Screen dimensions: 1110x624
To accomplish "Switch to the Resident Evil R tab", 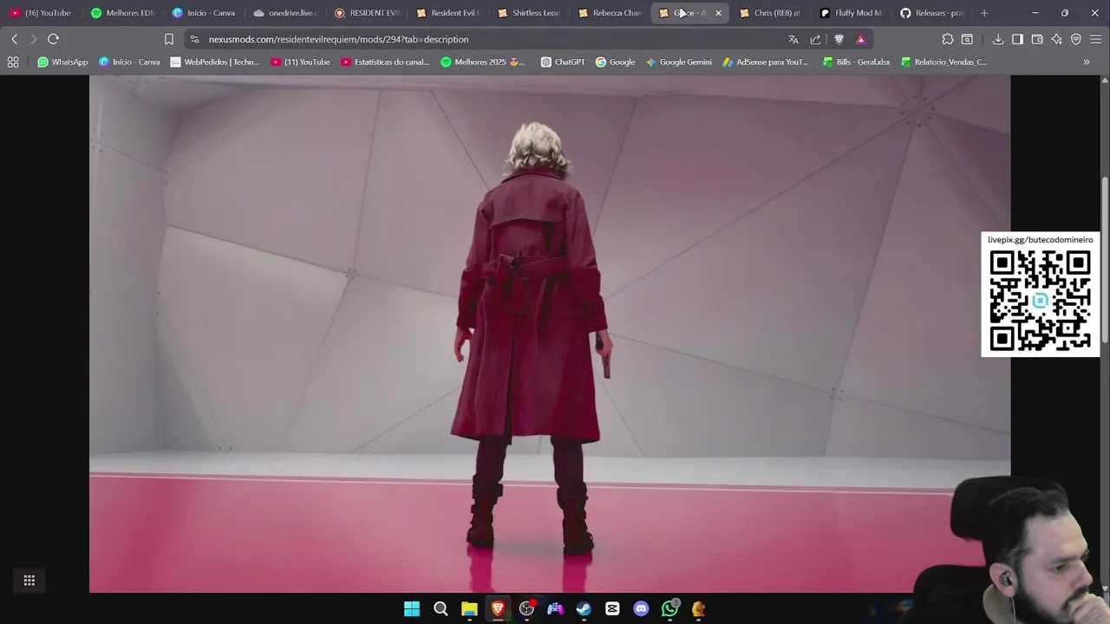I will pyautogui.click(x=447, y=13).
